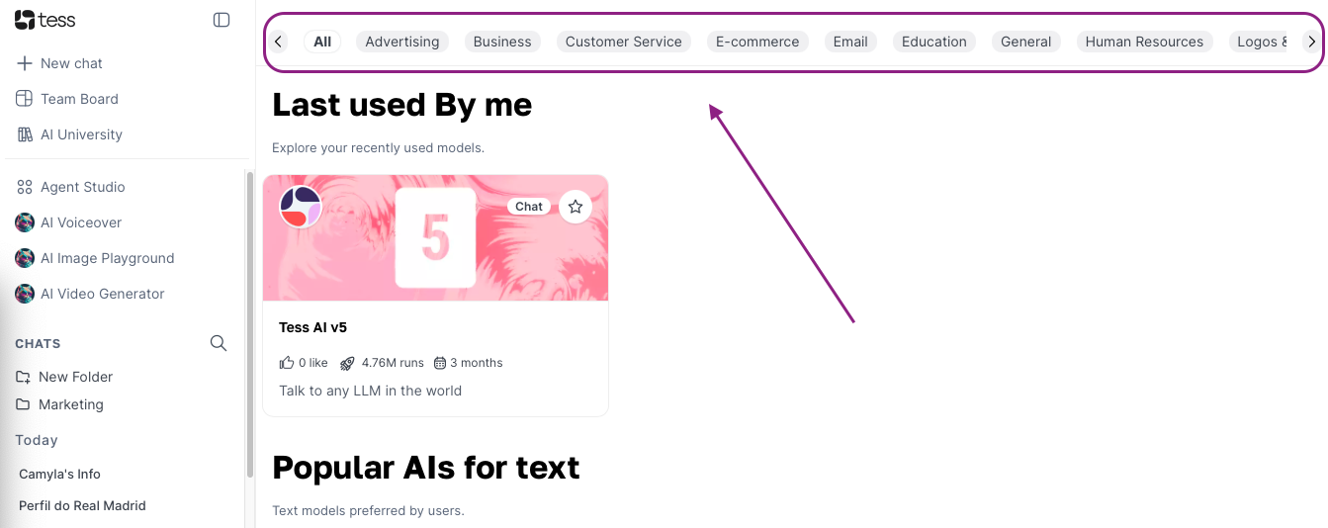Click the CHATS section label

pyautogui.click(x=38, y=343)
